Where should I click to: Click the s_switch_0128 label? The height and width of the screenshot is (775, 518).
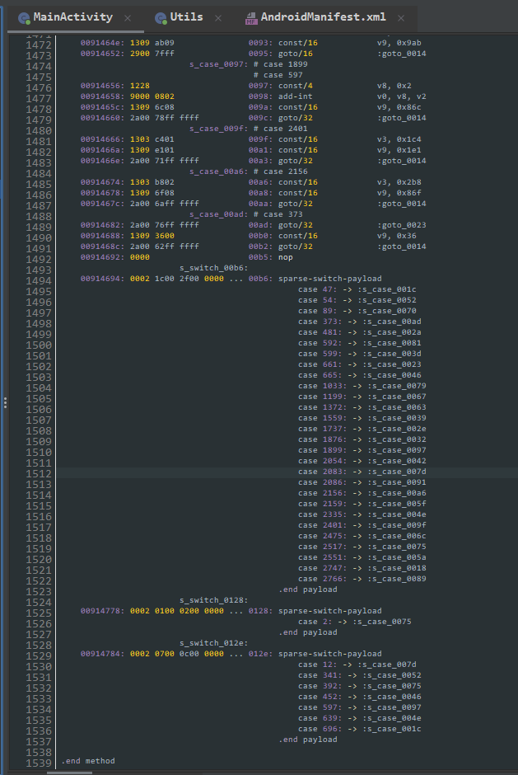click(x=214, y=600)
